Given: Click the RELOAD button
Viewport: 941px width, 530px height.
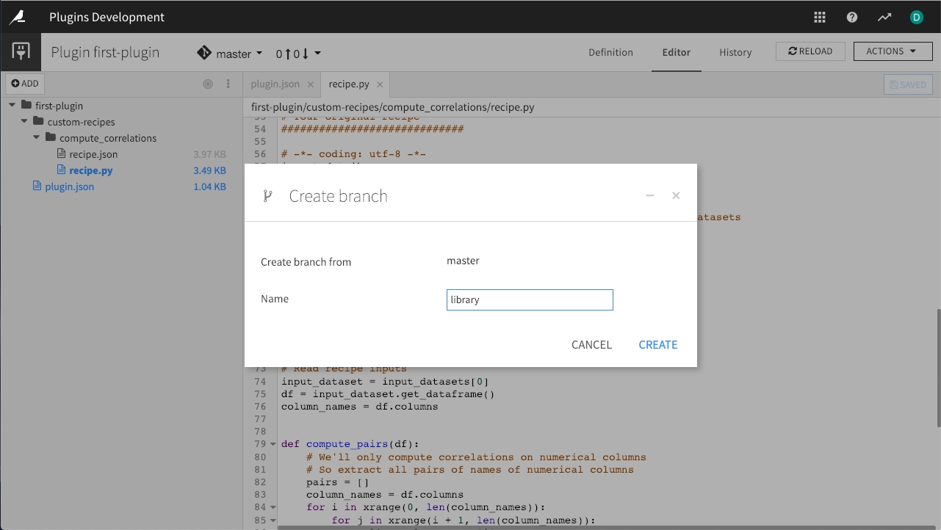Looking at the screenshot, I should pos(810,51).
